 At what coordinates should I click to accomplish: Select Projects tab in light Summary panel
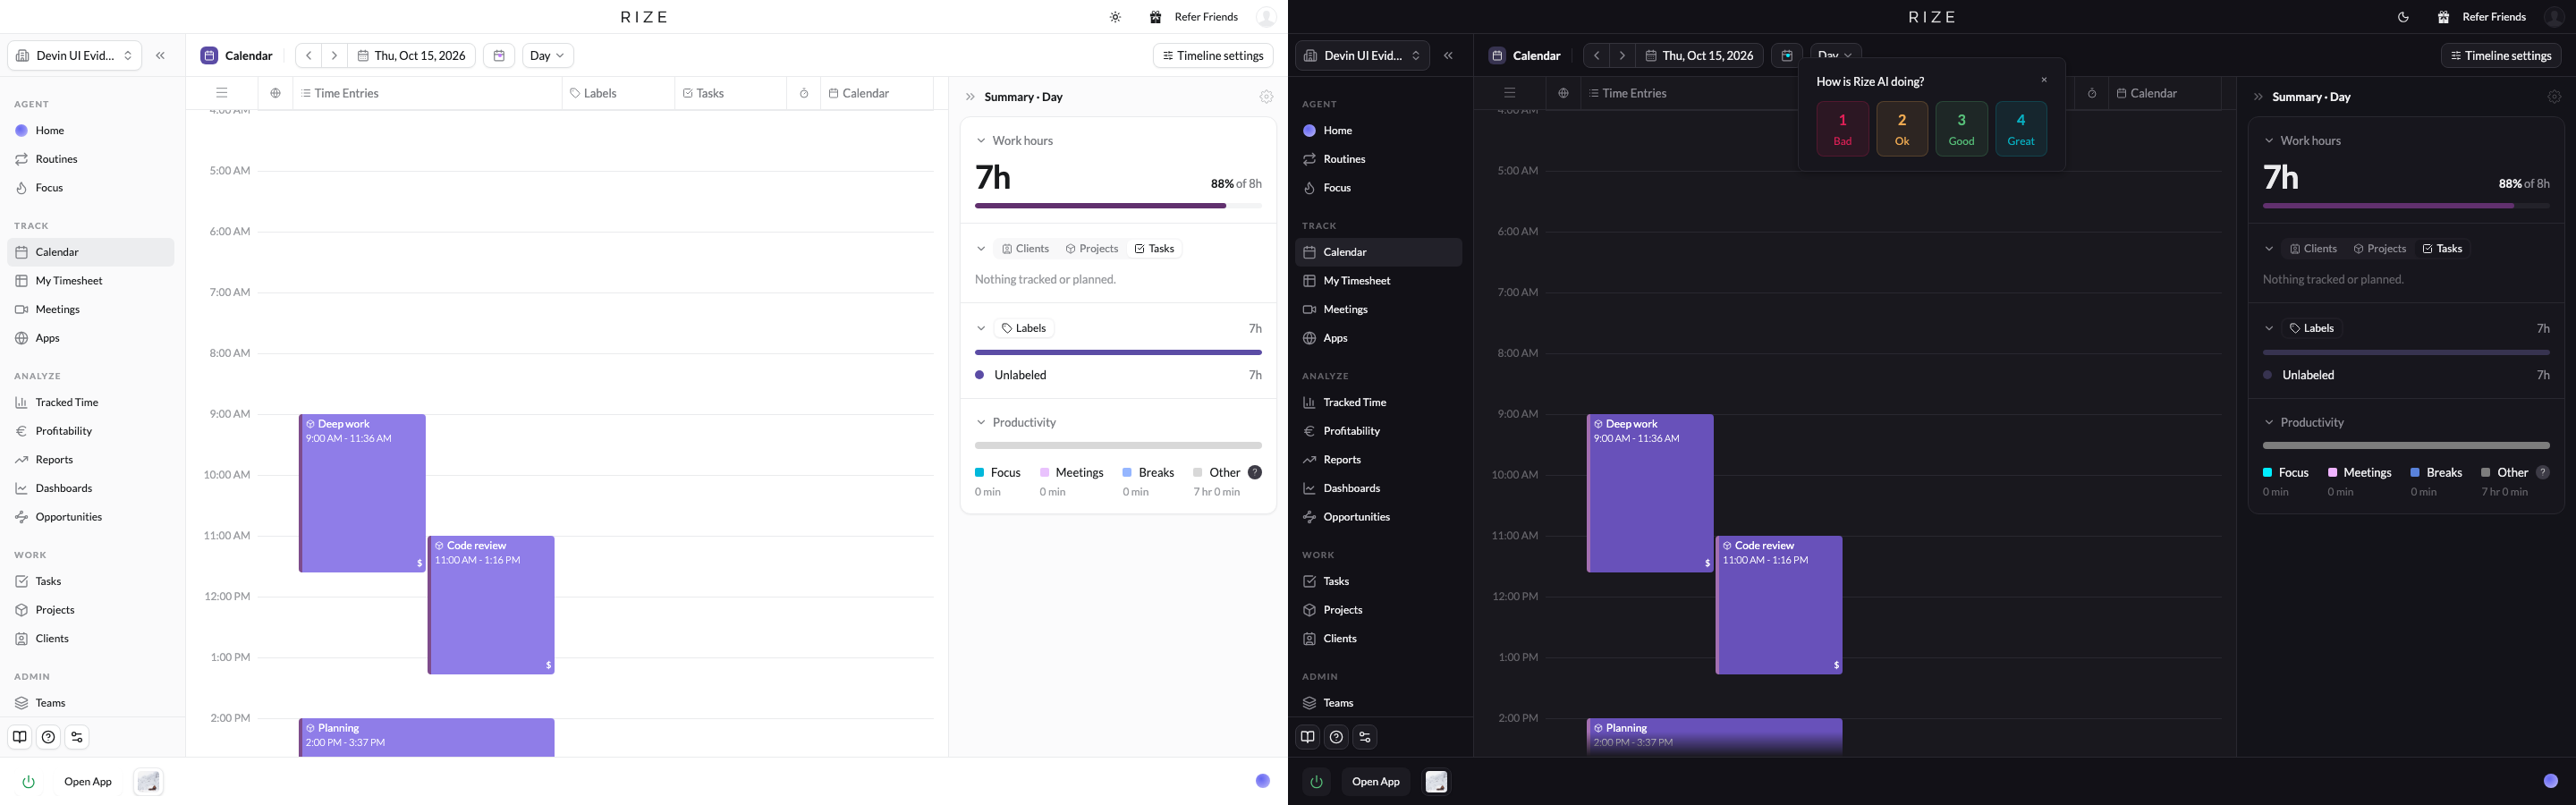tap(1091, 249)
